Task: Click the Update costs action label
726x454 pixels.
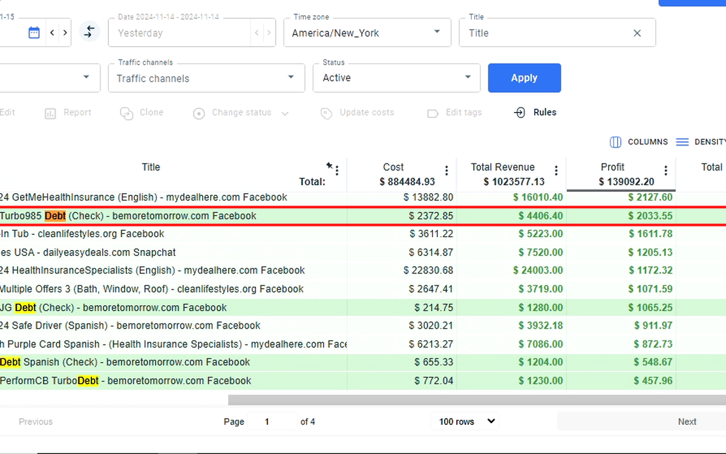Action: (x=367, y=113)
